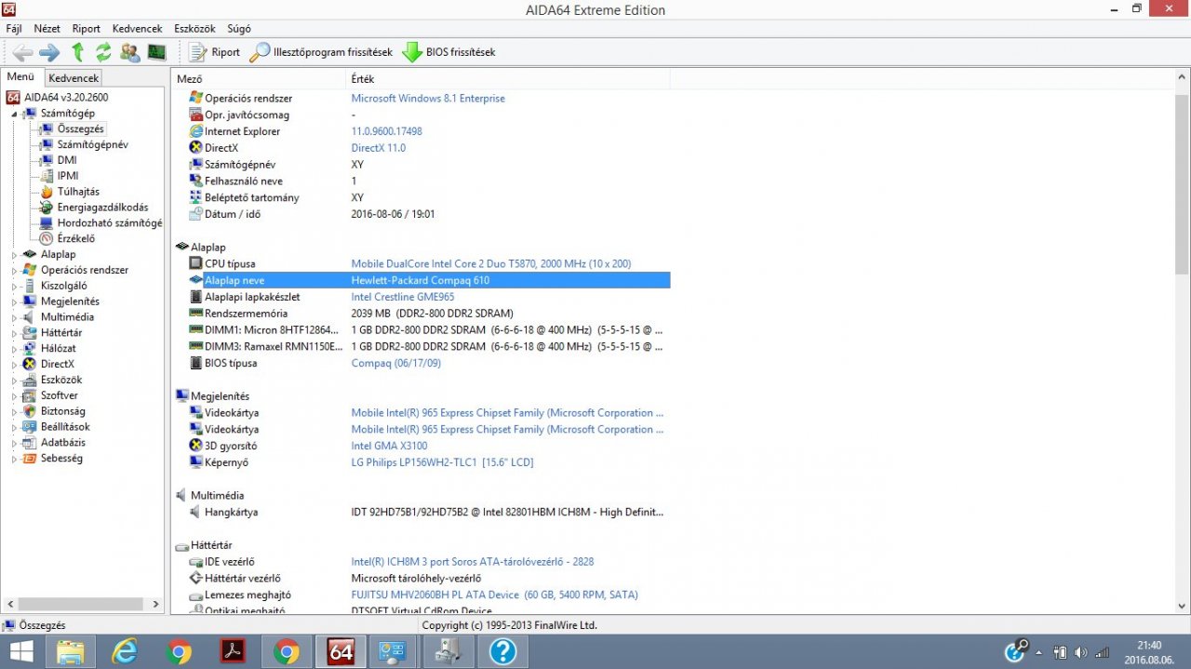This screenshot has height=669, width=1191.
Task: Open Microsoft Windows 8.1 Enterprise link
Action: pyautogui.click(x=428, y=99)
